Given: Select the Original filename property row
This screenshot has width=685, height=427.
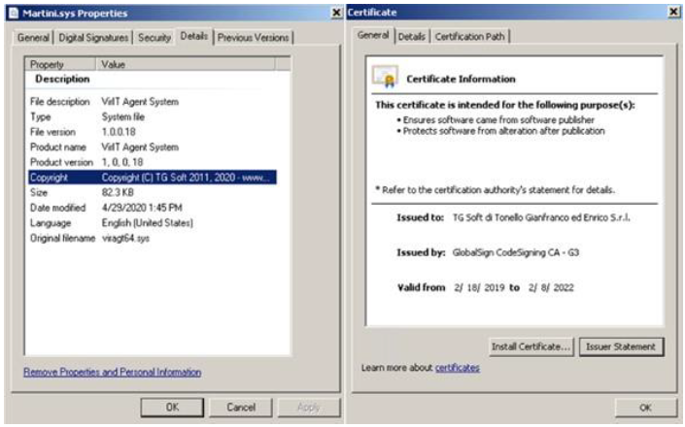Looking at the screenshot, I should (152, 238).
